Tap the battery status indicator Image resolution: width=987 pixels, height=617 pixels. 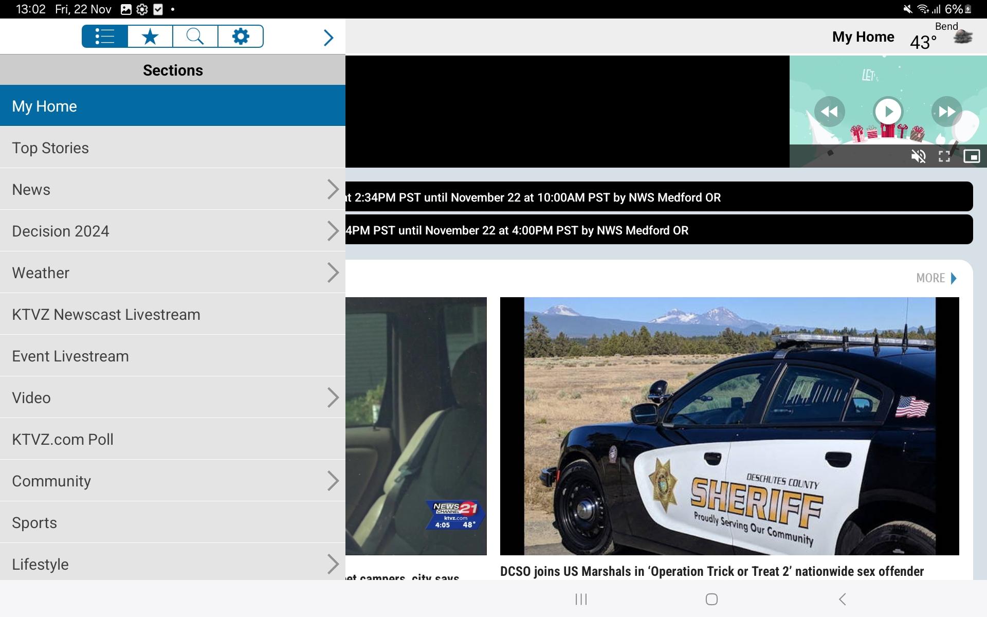[958, 9]
